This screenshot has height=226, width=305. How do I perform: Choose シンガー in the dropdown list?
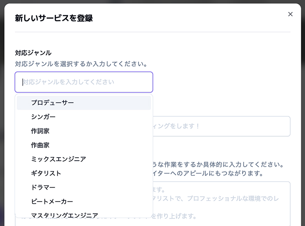[43, 117]
